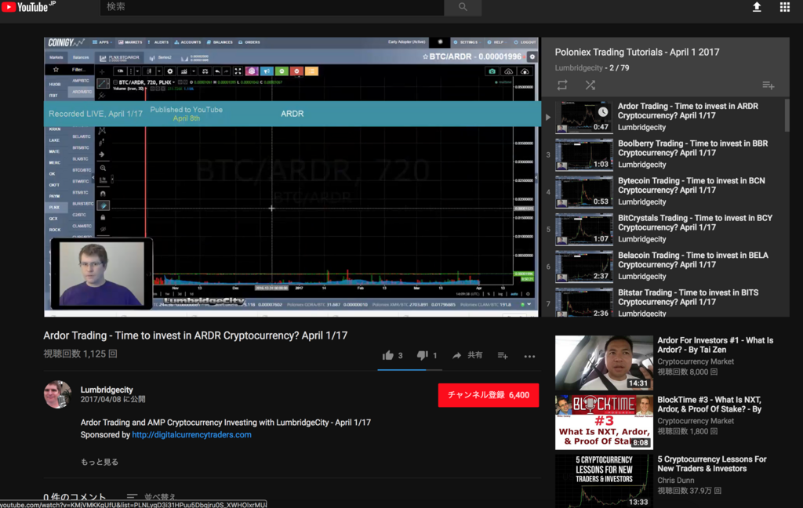Image resolution: width=803 pixels, height=508 pixels.
Task: Toggle magnet mode in chart tools
Action: click(103, 194)
